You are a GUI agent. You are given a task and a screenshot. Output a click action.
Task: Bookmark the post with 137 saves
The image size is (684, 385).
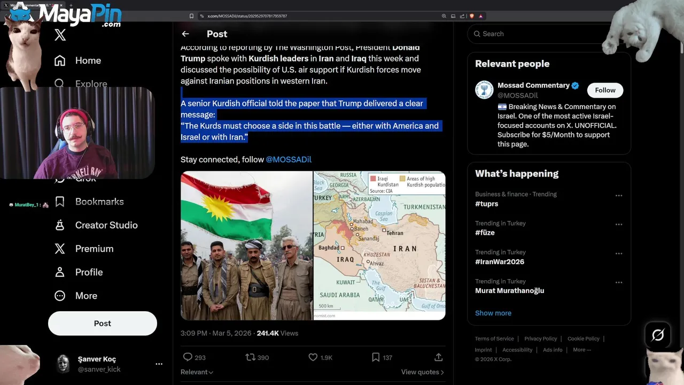[x=376, y=357]
